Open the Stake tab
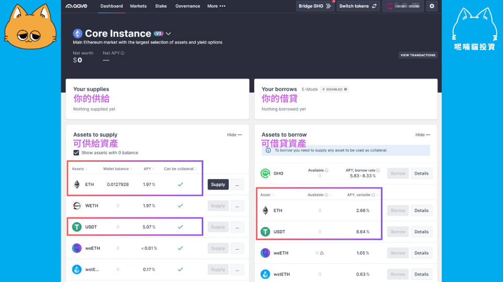The image size is (503, 282). (161, 6)
